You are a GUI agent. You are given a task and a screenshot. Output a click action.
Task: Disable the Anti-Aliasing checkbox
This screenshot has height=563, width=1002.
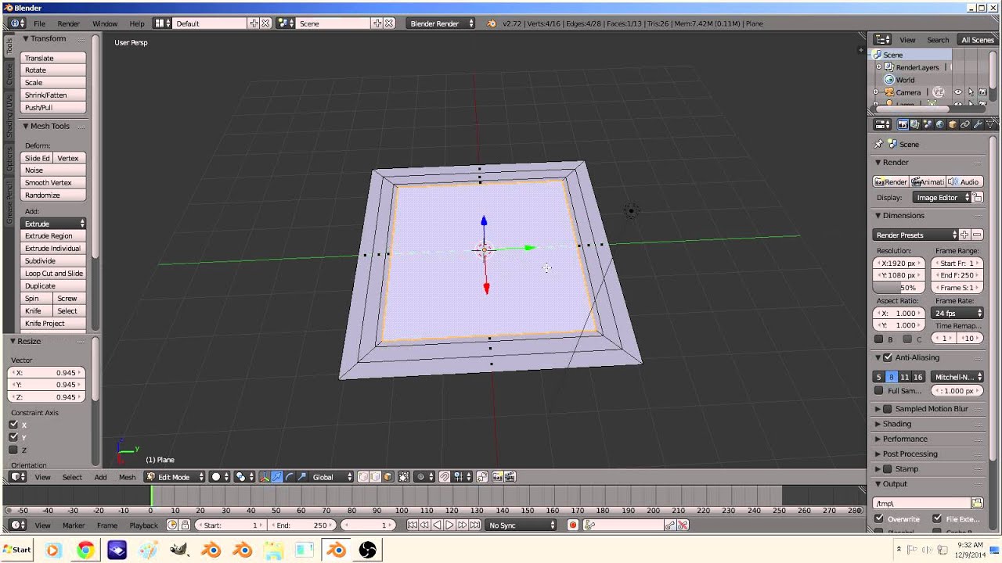point(888,357)
